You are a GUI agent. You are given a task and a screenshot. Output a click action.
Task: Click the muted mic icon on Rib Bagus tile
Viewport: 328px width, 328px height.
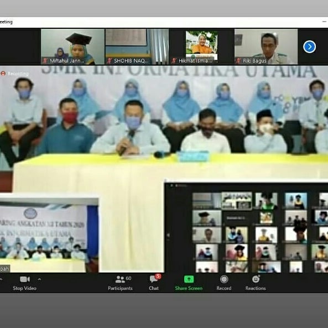(x=238, y=61)
